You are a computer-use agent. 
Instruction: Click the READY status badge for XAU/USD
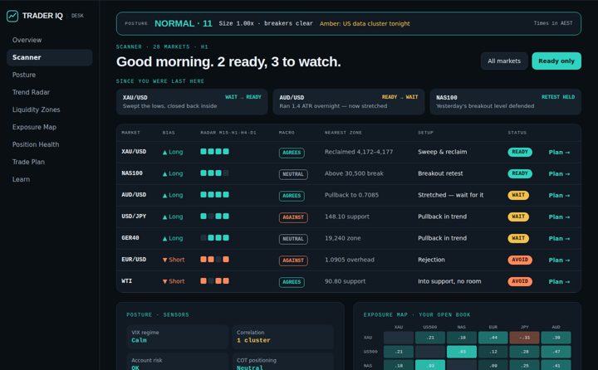point(520,152)
